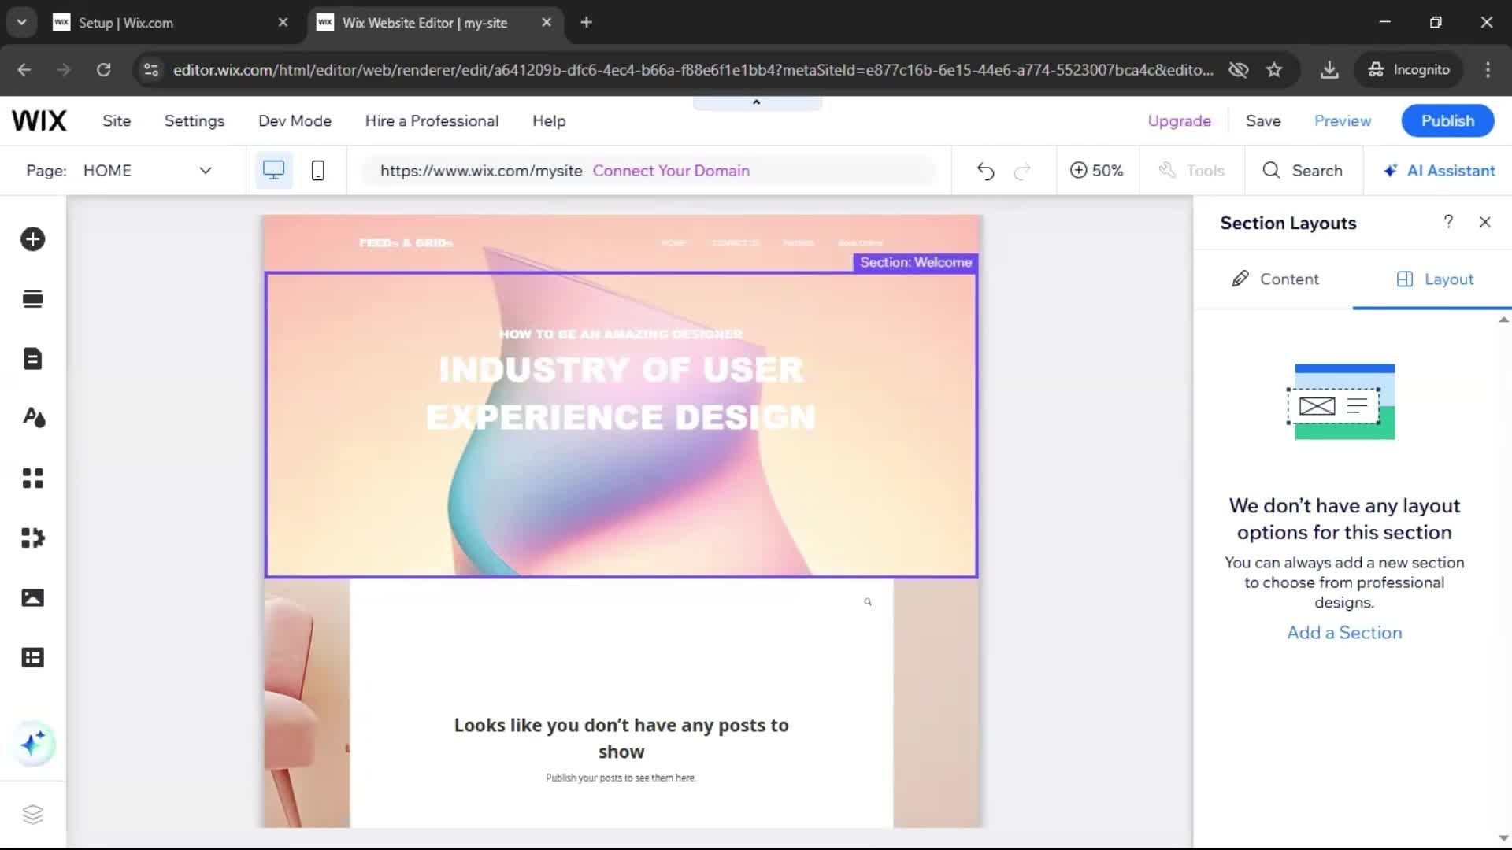Open the My Business puzzle icon

point(32,538)
